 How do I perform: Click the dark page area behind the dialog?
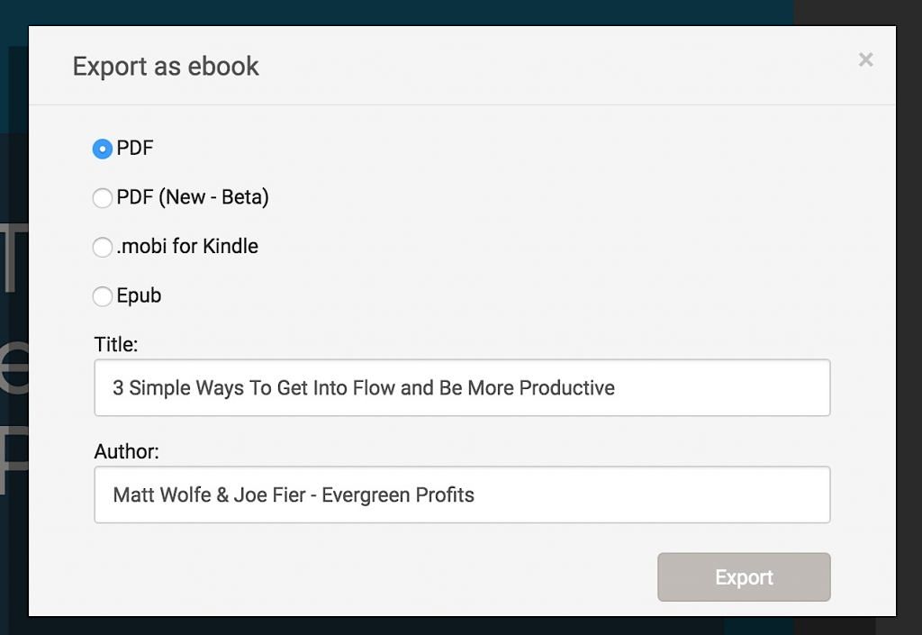[14, 360]
